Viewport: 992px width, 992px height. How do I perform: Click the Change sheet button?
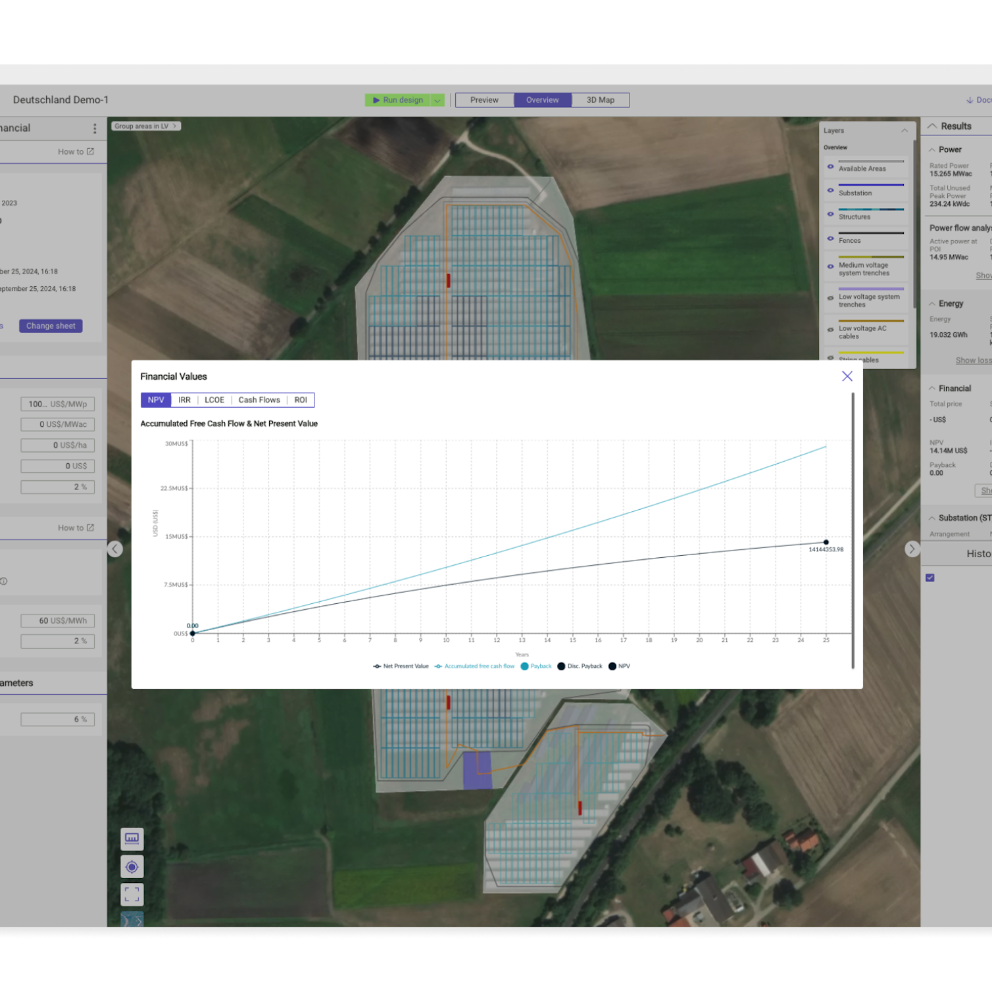(x=51, y=326)
